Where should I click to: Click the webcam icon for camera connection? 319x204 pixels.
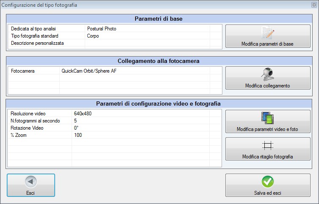(268, 74)
